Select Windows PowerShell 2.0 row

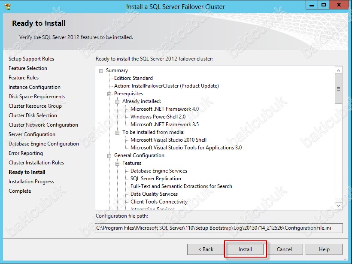tap(158, 117)
